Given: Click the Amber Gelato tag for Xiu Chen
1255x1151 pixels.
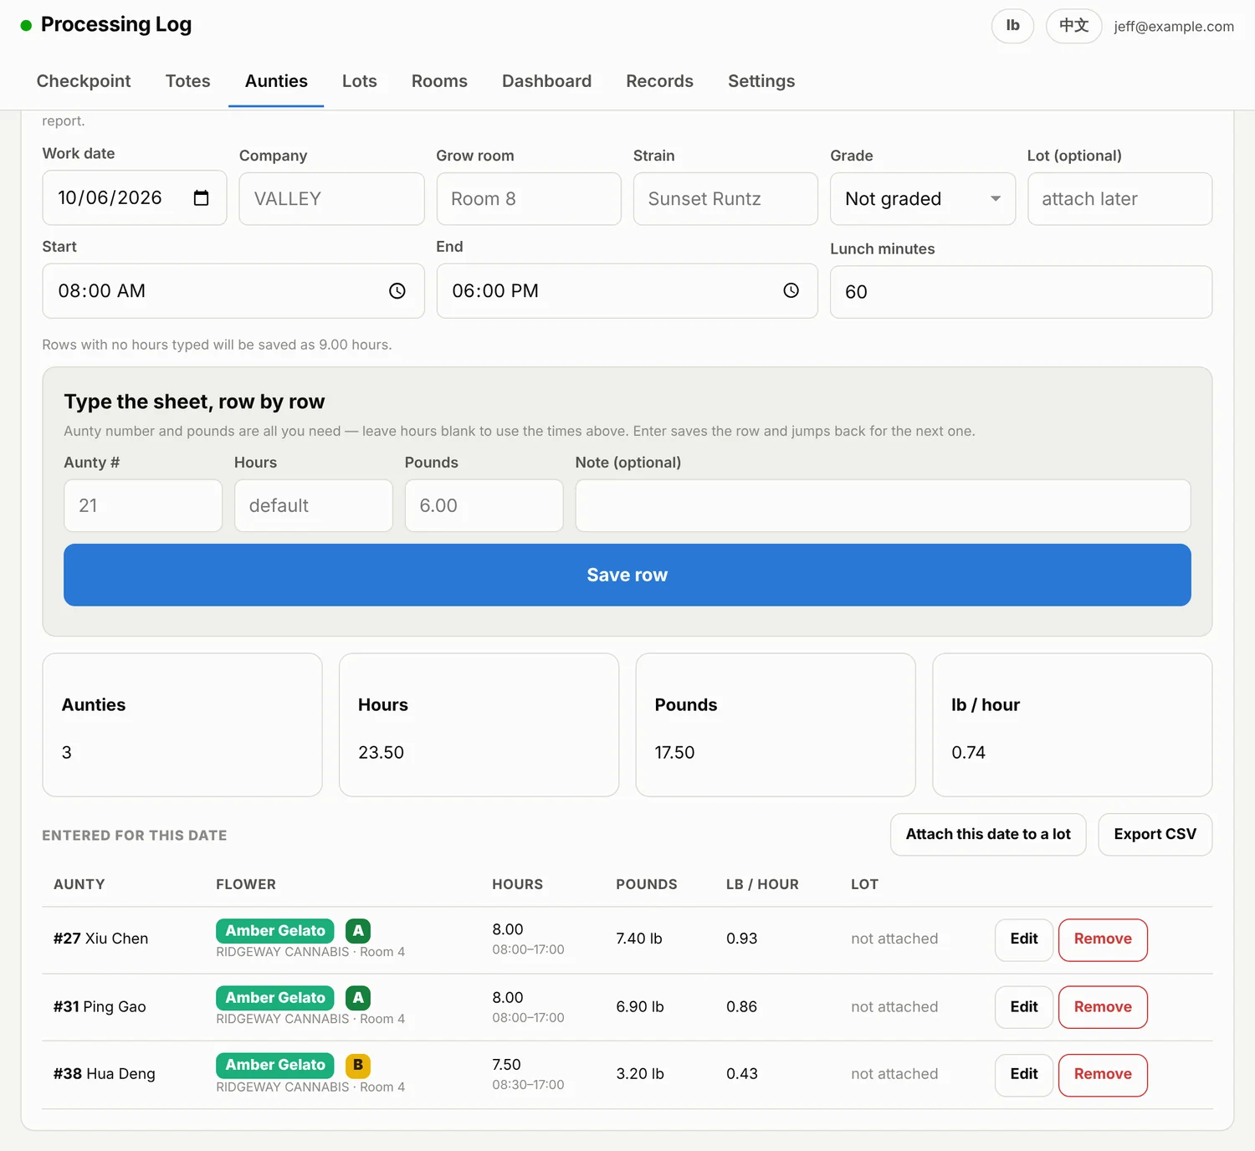Looking at the screenshot, I should pos(275,931).
